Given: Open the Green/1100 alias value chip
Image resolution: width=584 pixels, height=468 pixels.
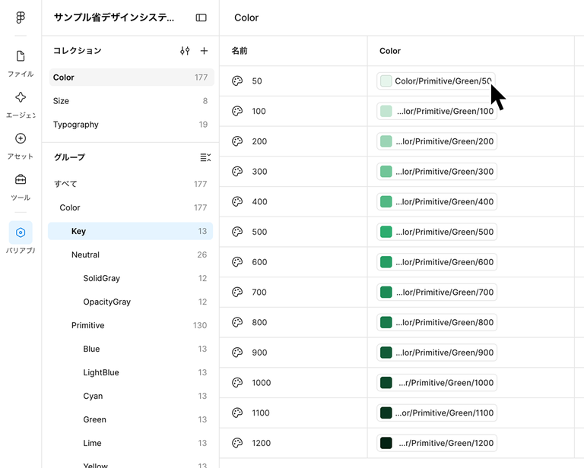Looking at the screenshot, I should 437,413.
